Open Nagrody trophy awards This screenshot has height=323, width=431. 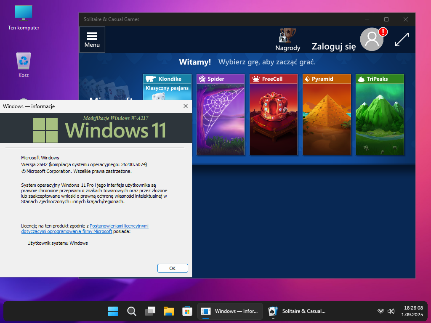pos(287,40)
